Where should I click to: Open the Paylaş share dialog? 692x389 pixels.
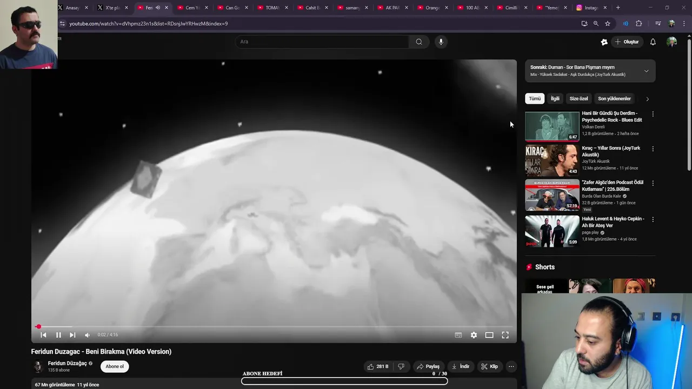(x=428, y=366)
